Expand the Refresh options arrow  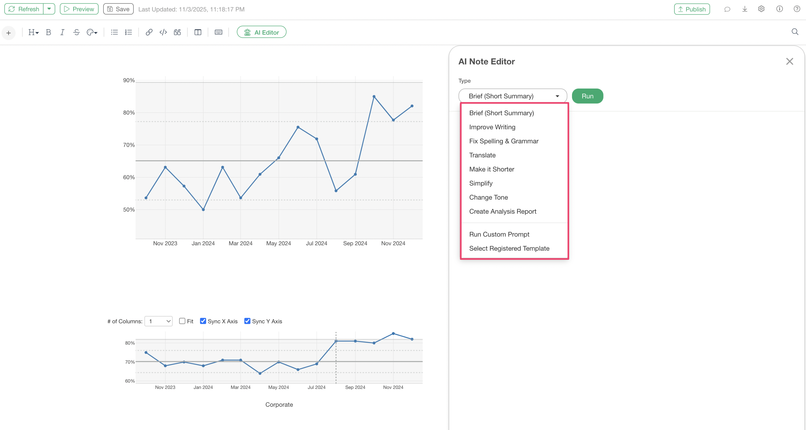pyautogui.click(x=49, y=9)
